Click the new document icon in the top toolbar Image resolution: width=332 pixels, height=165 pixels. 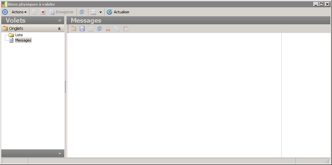tap(34, 12)
